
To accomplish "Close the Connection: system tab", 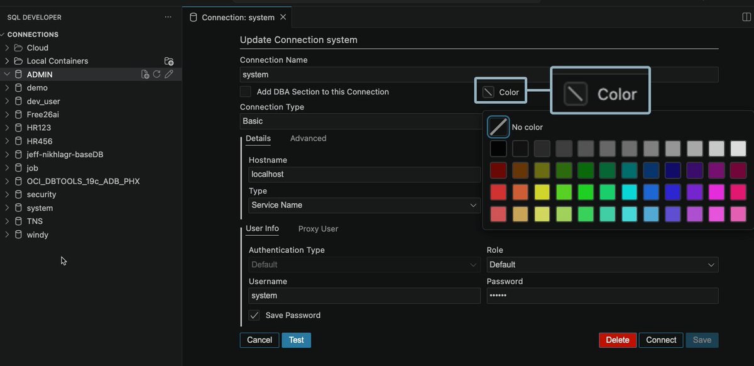I will 283,18.
